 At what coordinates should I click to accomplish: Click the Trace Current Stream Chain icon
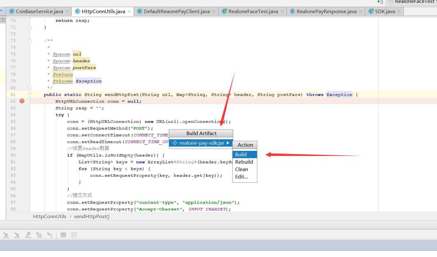pos(74,235)
